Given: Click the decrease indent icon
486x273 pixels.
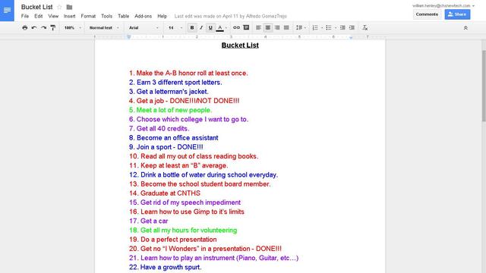Looking at the screenshot, I should point(342,28).
